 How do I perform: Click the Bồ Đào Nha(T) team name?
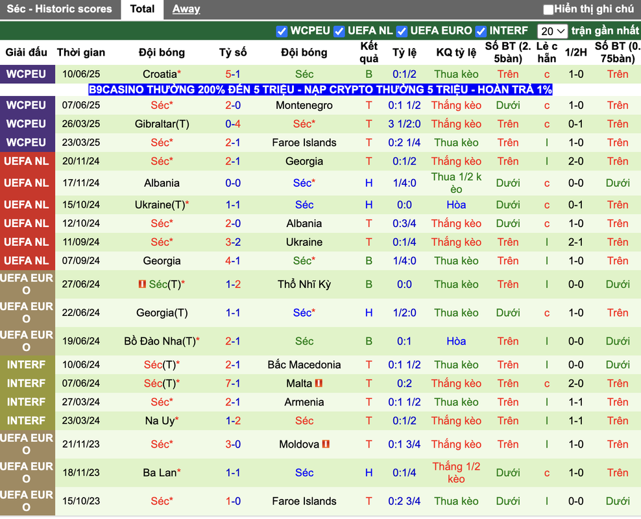pyautogui.click(x=160, y=341)
